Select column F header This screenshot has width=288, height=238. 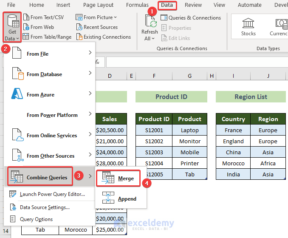click(154, 76)
